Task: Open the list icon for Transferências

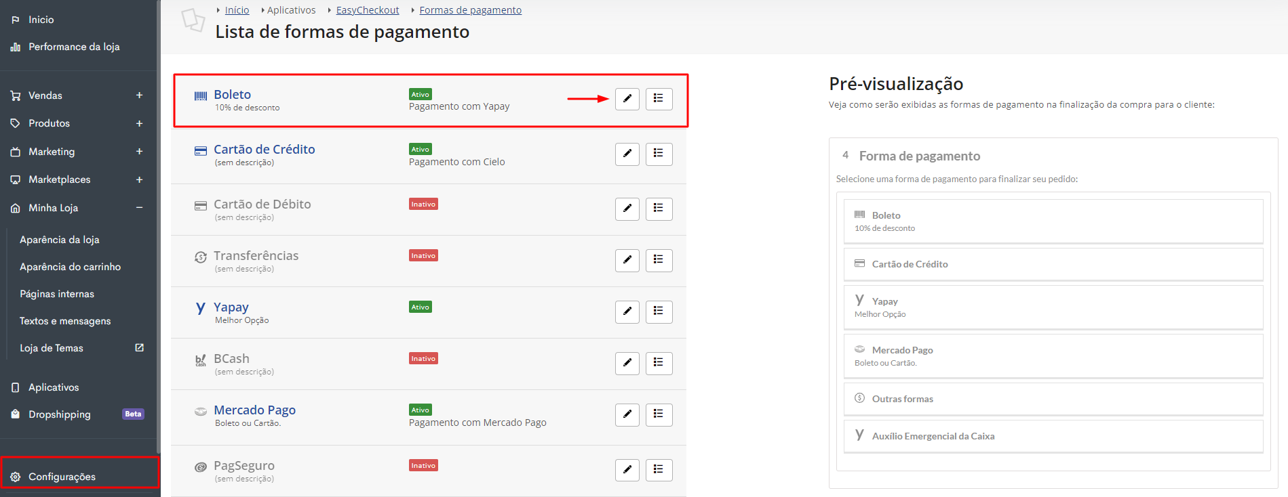Action: pyautogui.click(x=659, y=260)
